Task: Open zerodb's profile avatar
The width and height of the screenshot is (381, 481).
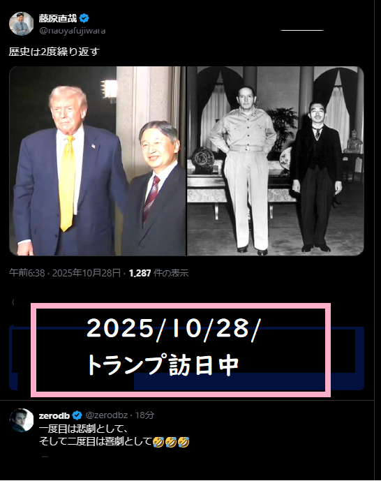Action: coord(22,420)
